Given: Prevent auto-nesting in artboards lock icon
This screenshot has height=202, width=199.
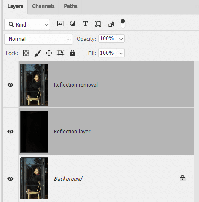Looking at the screenshot, I should pyautogui.click(x=60, y=53).
